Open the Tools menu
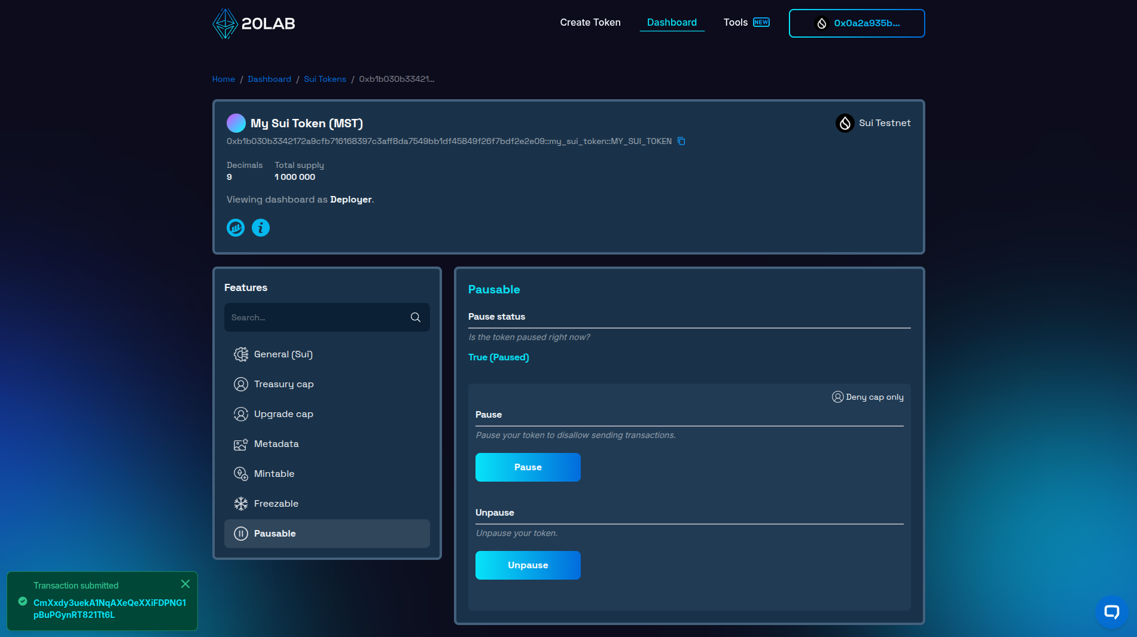 [736, 23]
